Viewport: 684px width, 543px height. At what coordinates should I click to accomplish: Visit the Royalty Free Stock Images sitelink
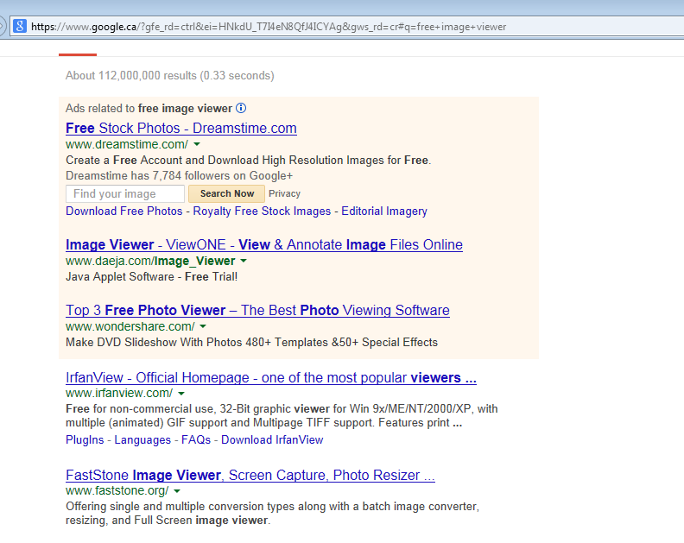tap(262, 212)
